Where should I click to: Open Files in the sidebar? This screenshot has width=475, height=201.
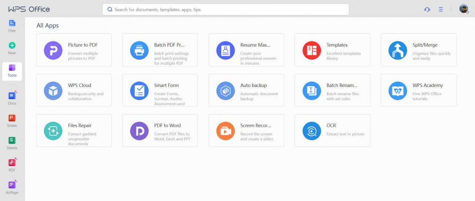pos(12,26)
